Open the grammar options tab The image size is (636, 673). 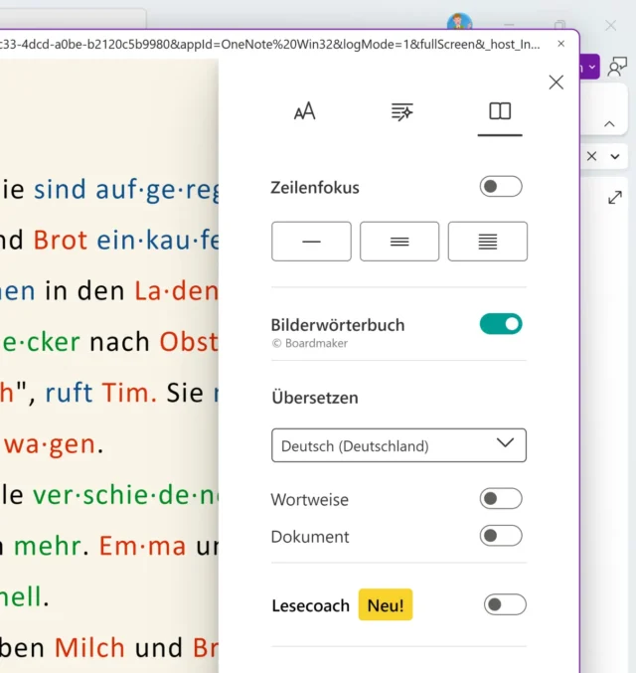(401, 111)
